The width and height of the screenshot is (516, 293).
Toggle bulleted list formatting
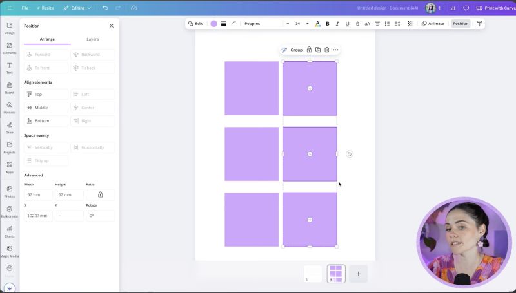coord(388,24)
